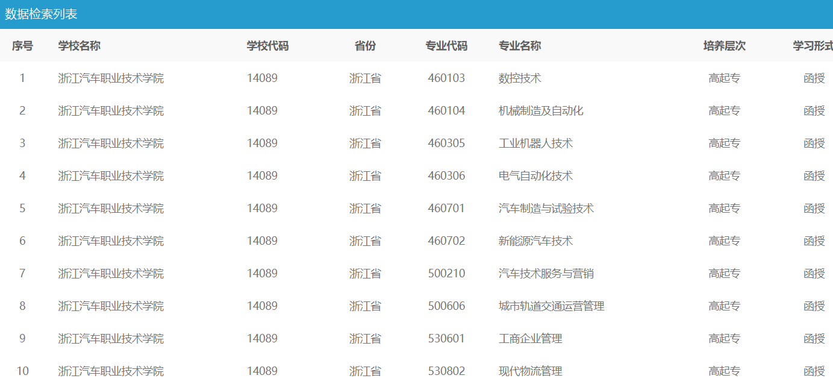This screenshot has width=833, height=384.
Task: Click school name in 新能源汽车技术 row
Action: [x=111, y=241]
